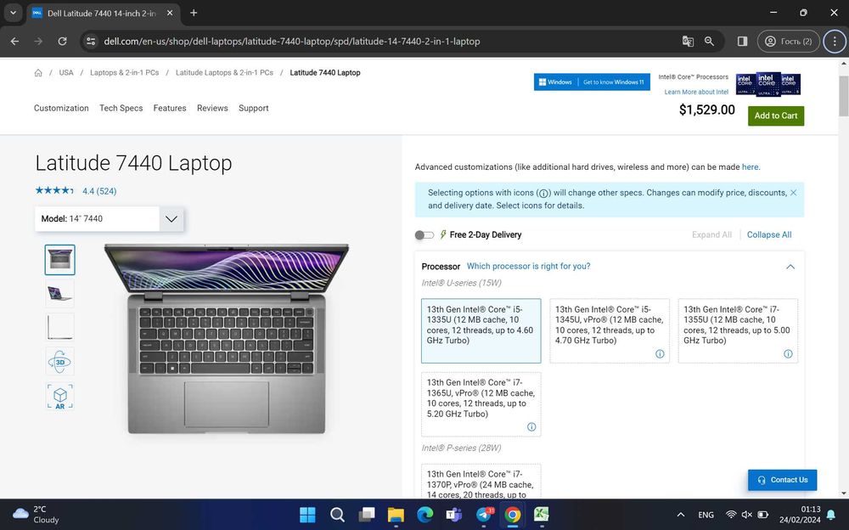Toggle the browser side panel icon
The image size is (849, 530).
coord(742,41)
